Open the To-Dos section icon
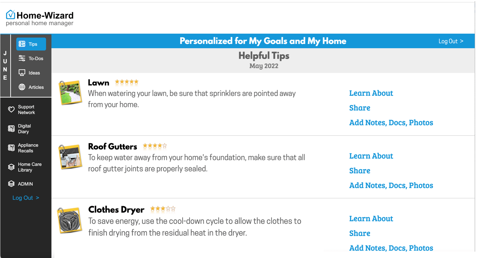Viewport: 477px width, 258px height. 22,58
